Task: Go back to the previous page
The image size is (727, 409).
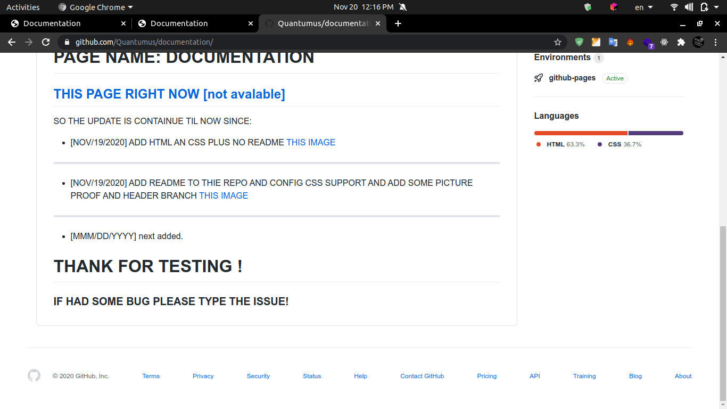Action: pos(12,42)
